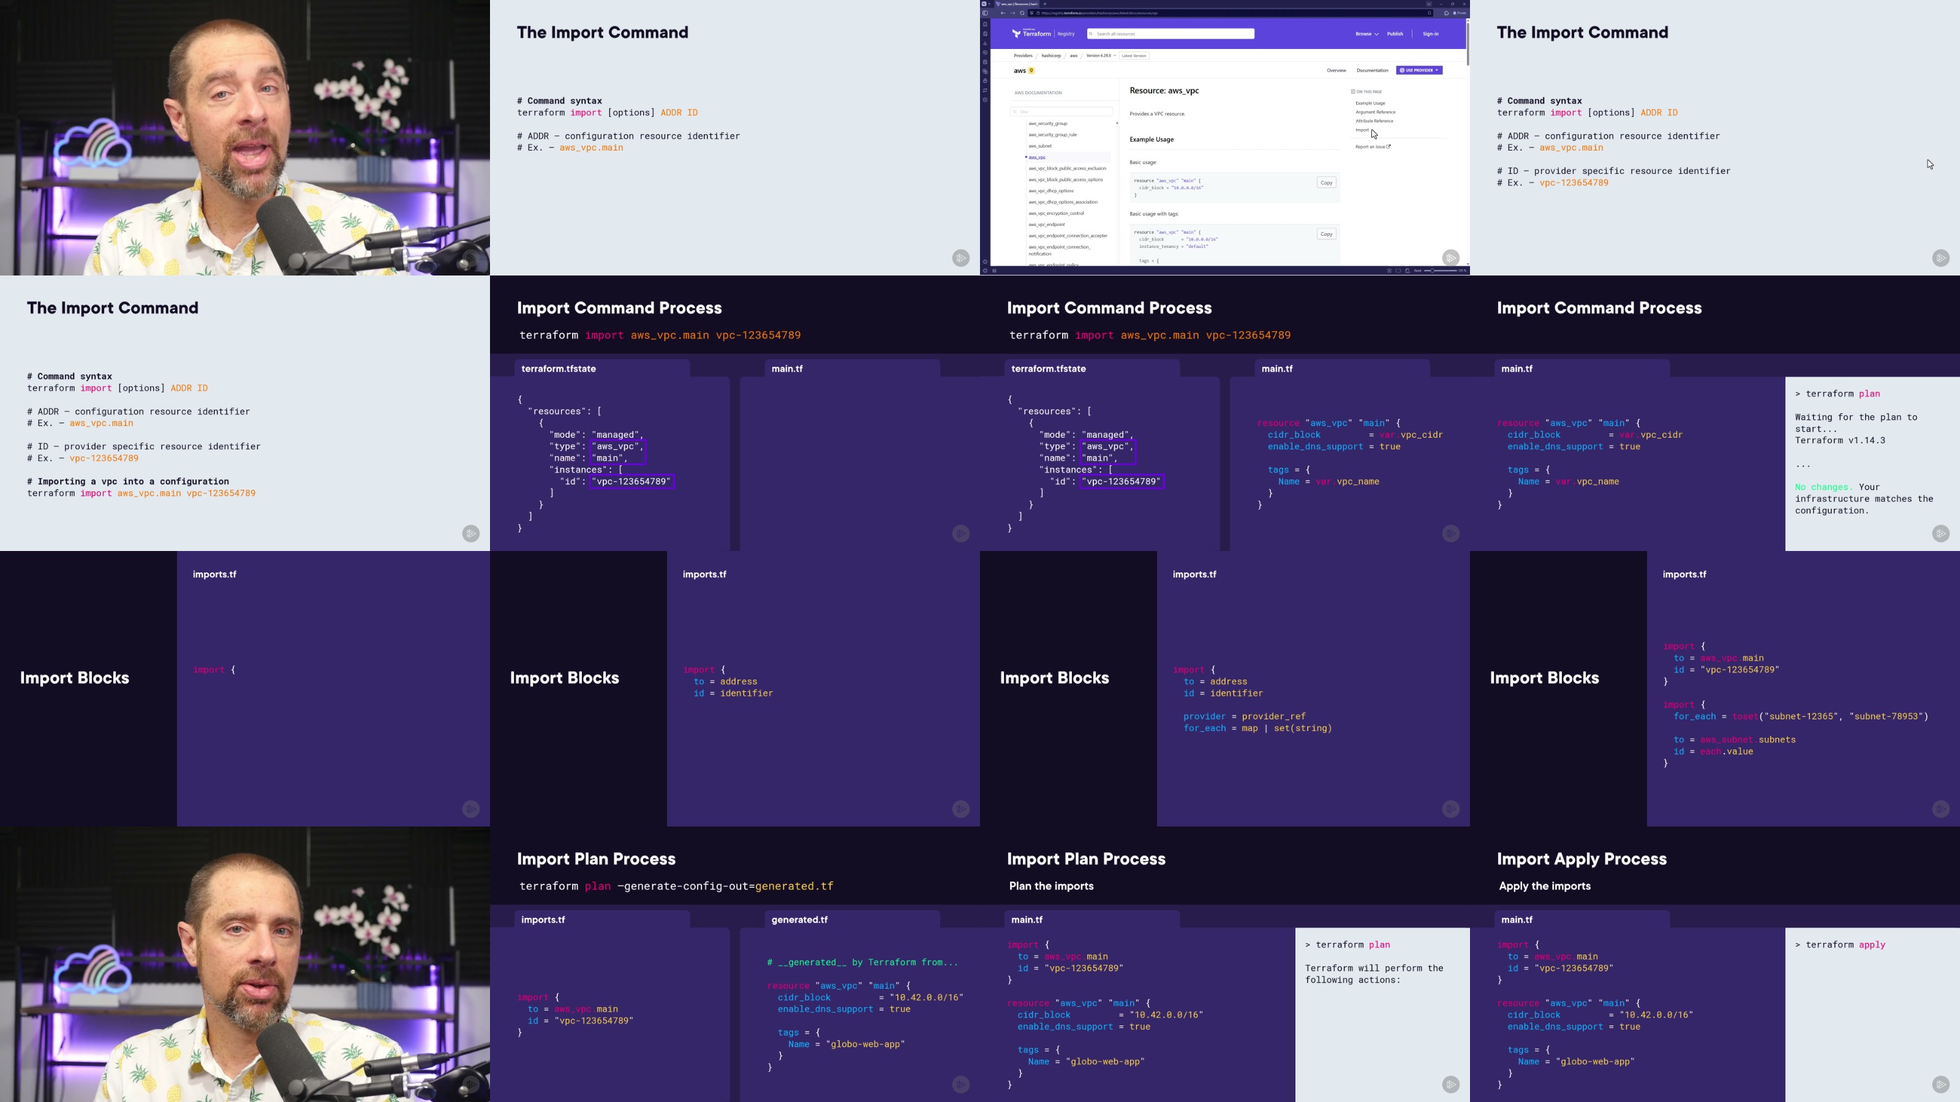Click the zoom Reset button
The image size is (1960, 1102).
[x=1417, y=271]
